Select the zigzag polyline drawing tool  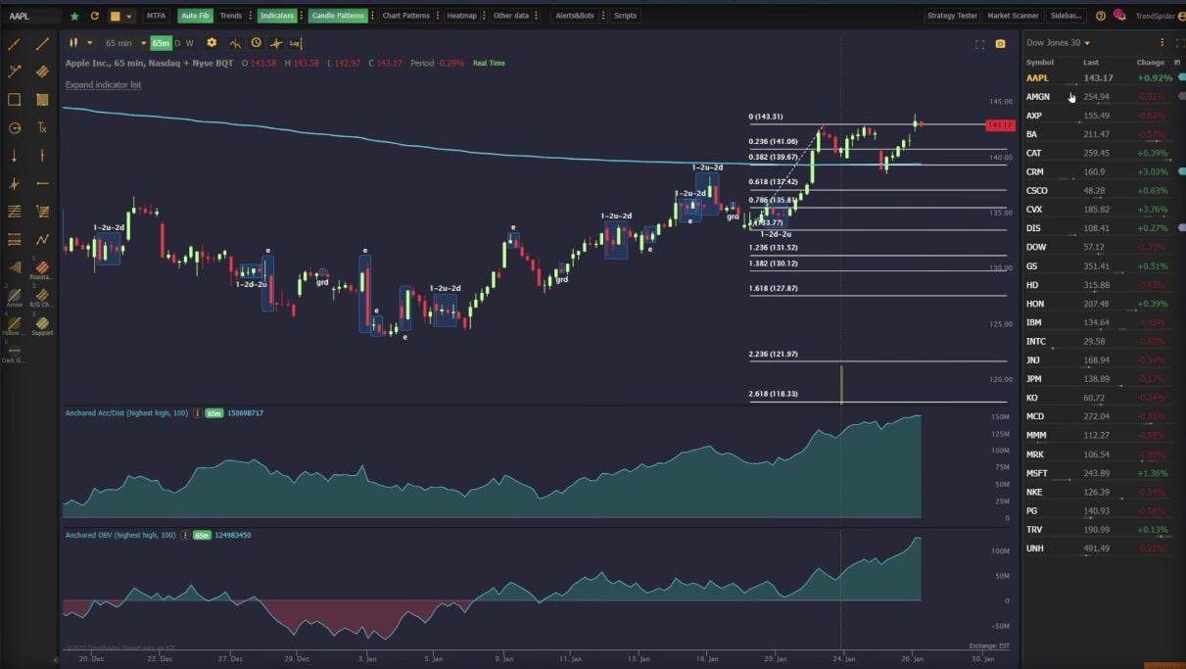pyautogui.click(x=42, y=239)
